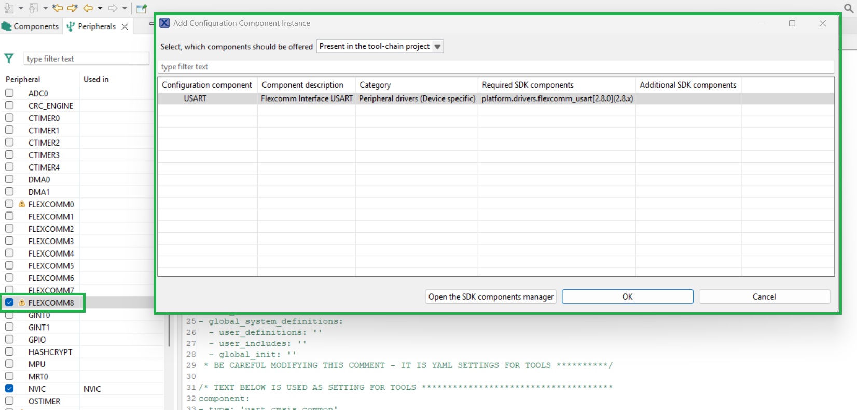
Task: Switch to the Components tab
Action: (x=31, y=26)
